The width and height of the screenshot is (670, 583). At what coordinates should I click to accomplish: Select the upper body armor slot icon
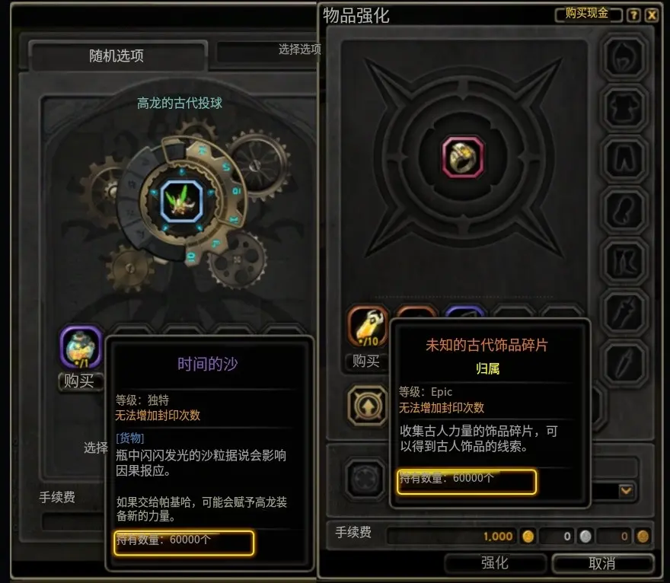[x=624, y=108]
